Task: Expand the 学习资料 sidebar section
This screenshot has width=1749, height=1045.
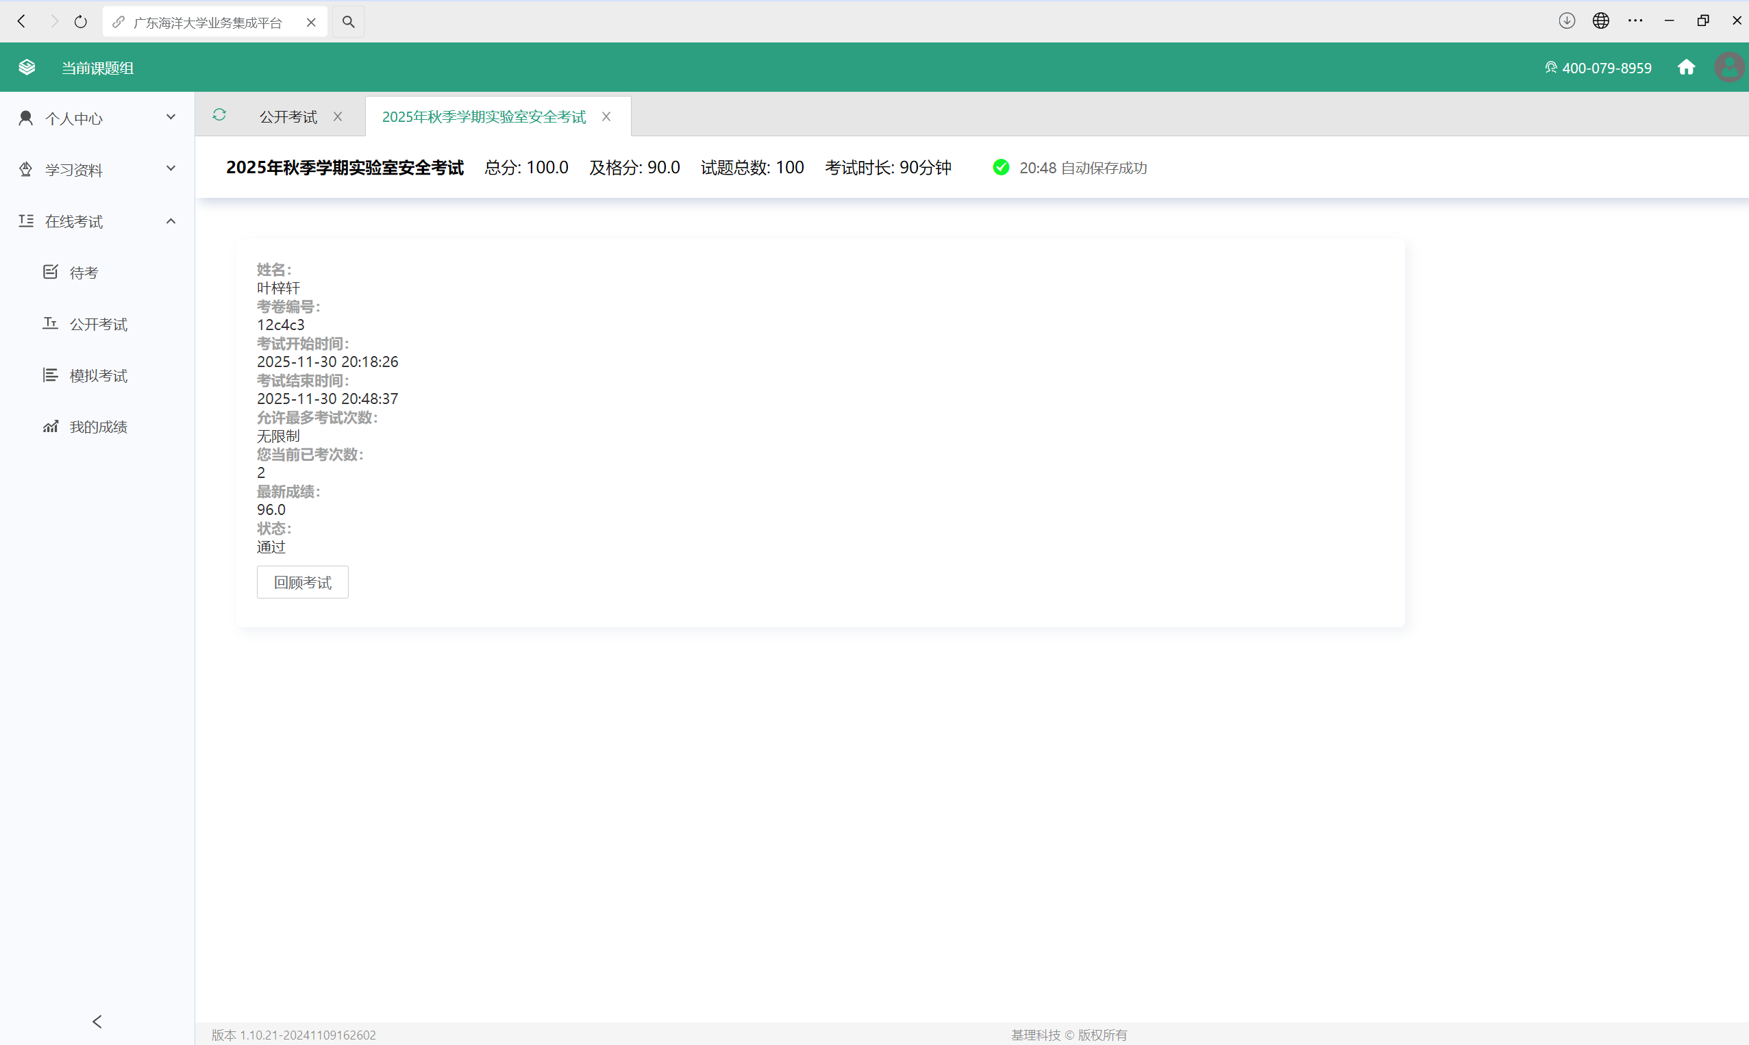Action: pos(97,170)
